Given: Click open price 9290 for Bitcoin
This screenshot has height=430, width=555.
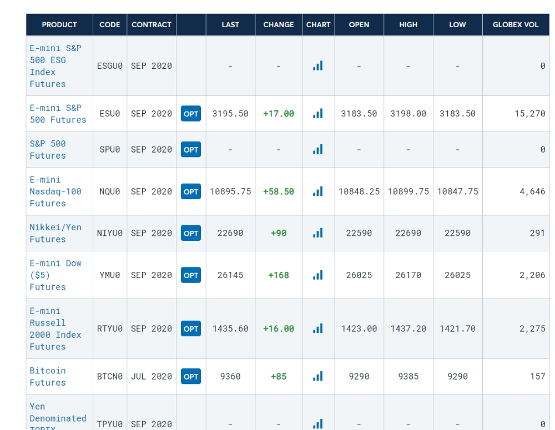Looking at the screenshot, I should coord(359,376).
